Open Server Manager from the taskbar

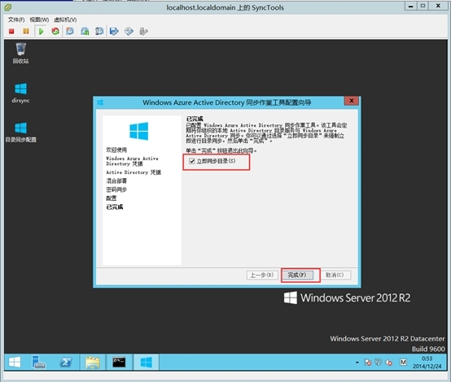(x=38, y=362)
